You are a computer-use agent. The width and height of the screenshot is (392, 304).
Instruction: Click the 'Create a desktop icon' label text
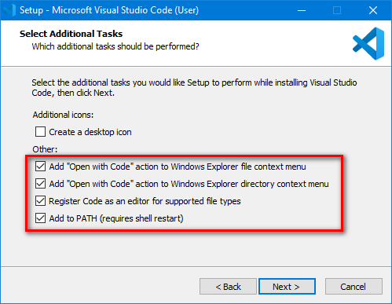(90, 132)
